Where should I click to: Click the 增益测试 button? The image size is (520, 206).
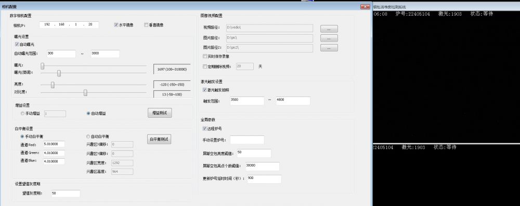tap(160, 113)
